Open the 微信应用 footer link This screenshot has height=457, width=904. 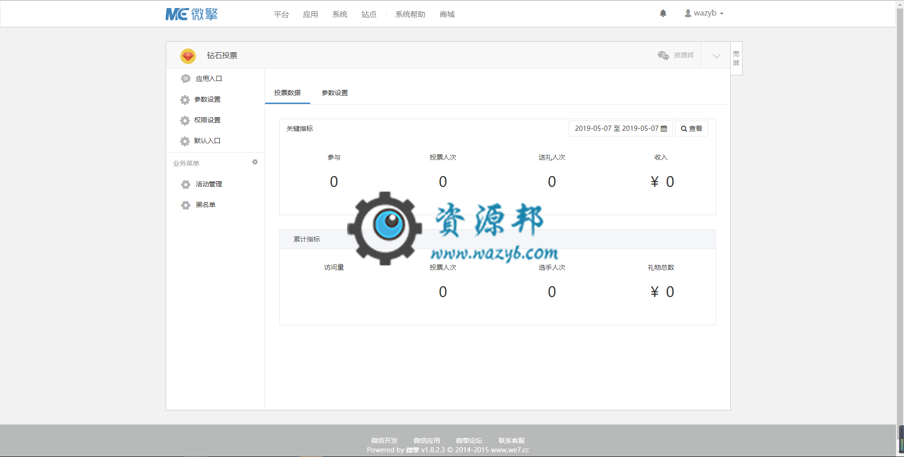click(x=427, y=441)
